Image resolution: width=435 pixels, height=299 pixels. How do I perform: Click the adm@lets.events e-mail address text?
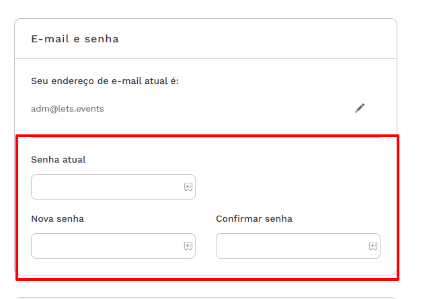(x=67, y=108)
